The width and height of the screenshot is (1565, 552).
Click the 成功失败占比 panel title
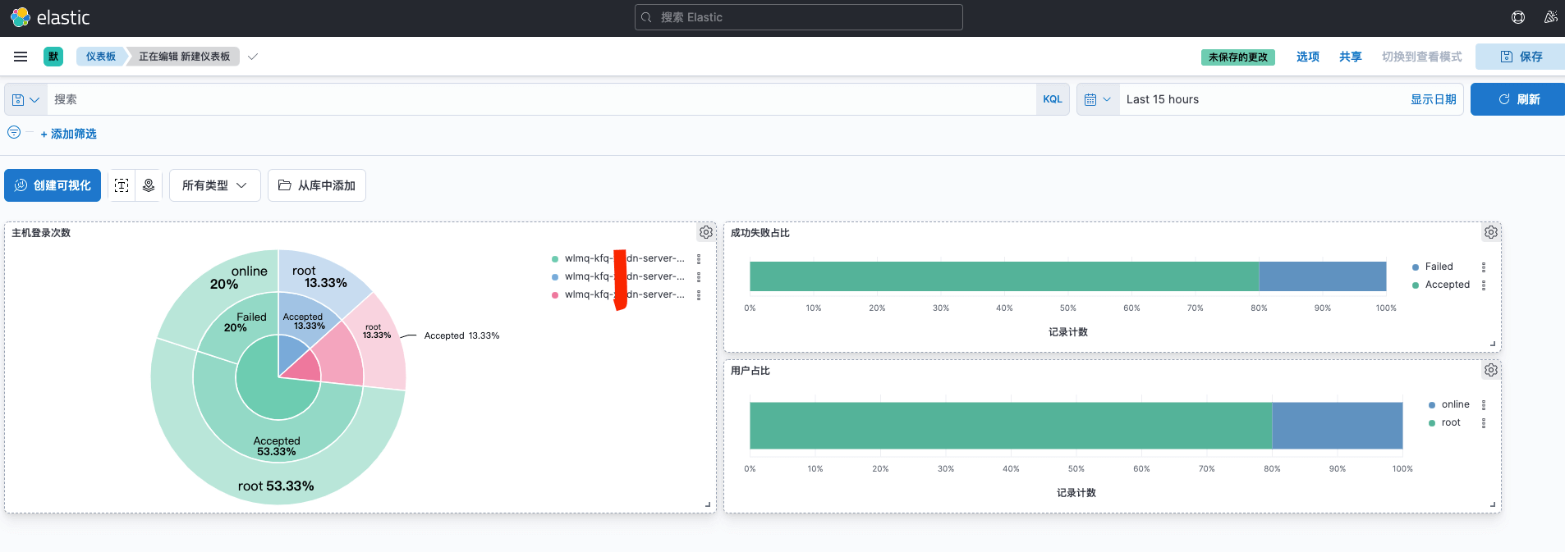click(760, 233)
